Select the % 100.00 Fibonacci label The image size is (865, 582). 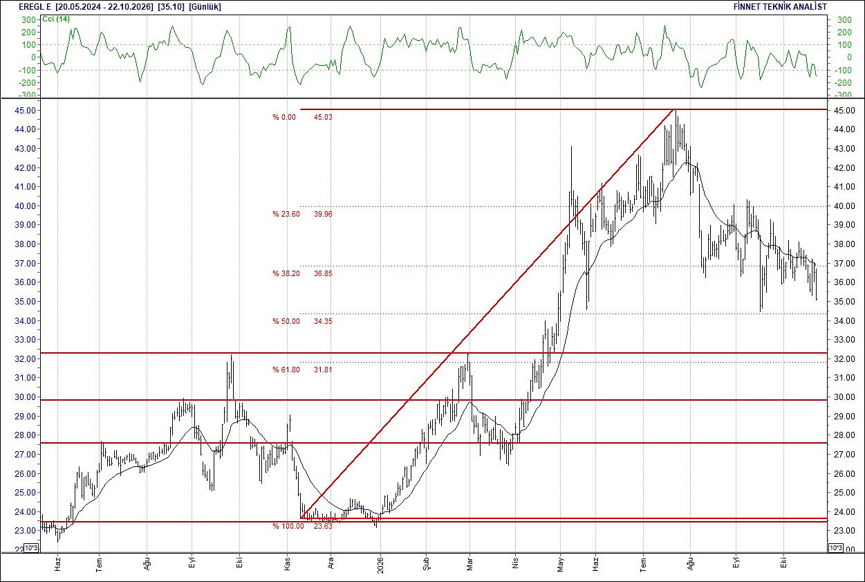(x=288, y=526)
